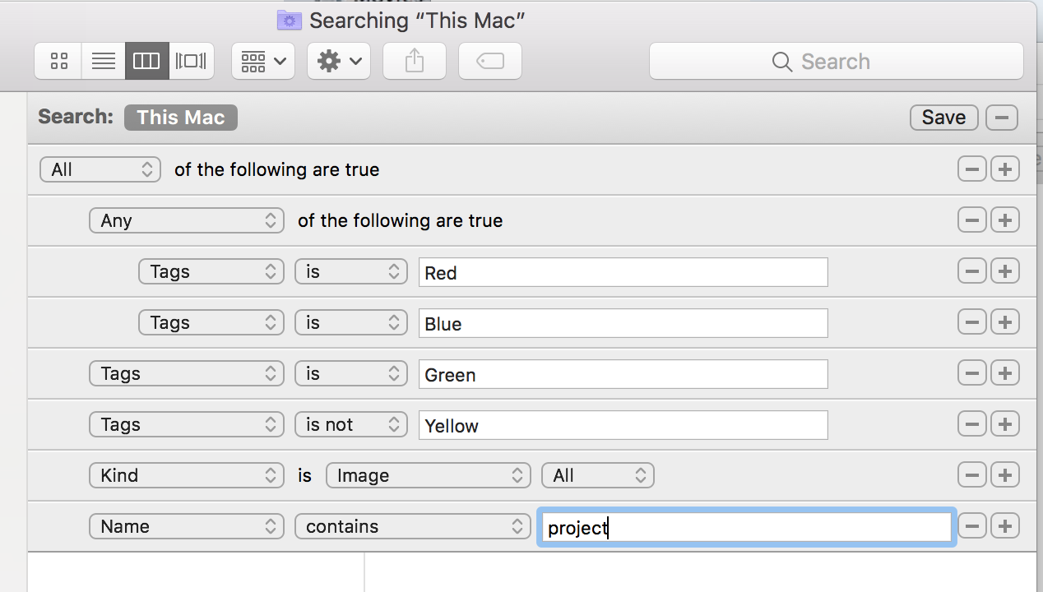Open the gear Action menu
This screenshot has height=592, width=1043.
point(339,61)
